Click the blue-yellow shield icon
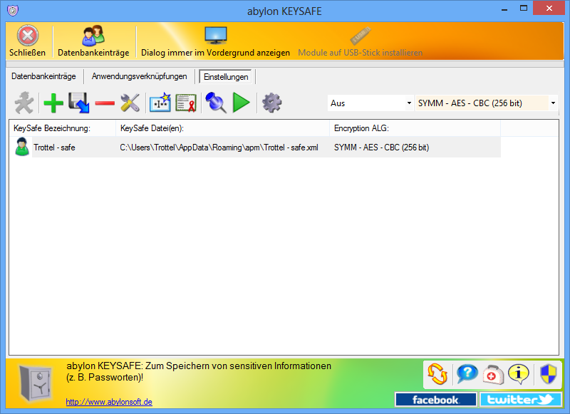The height and width of the screenshot is (414, 570). coord(549,374)
